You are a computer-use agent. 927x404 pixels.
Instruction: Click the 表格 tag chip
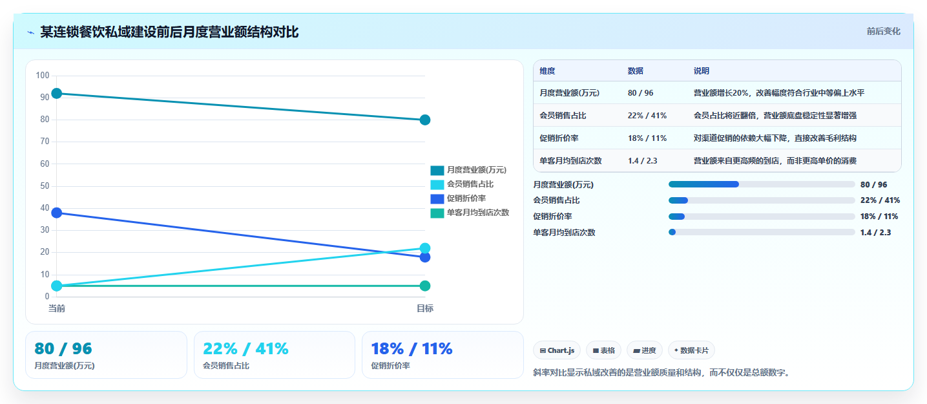coord(603,350)
